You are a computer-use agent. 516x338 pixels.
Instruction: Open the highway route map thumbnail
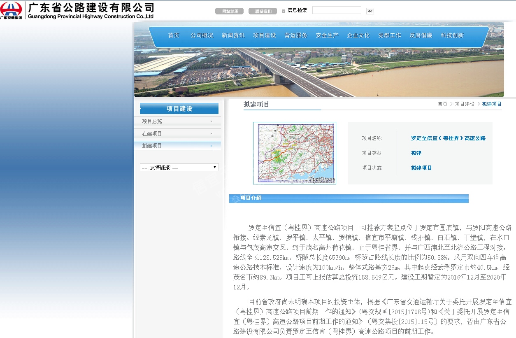coord(295,153)
